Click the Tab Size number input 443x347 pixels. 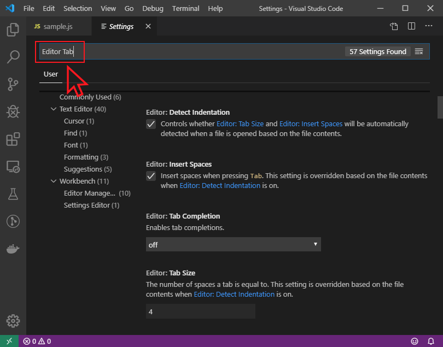tap(201, 311)
